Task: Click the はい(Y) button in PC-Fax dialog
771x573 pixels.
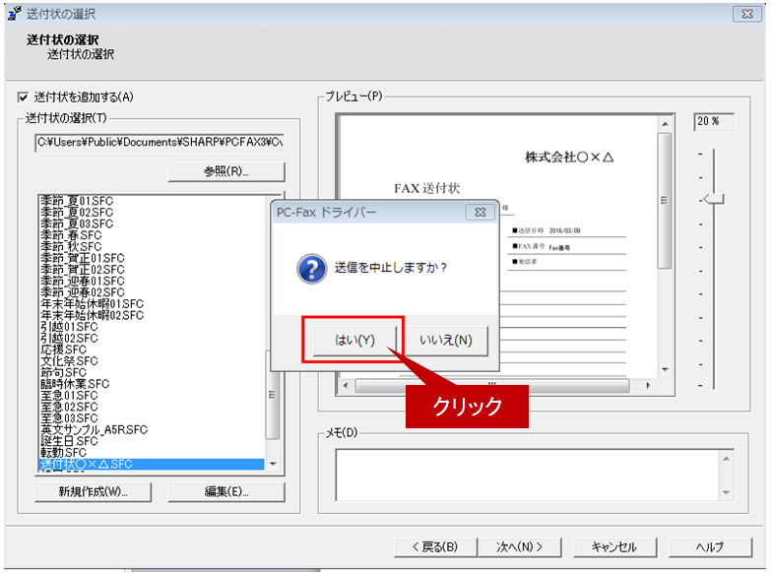Action: 354,340
